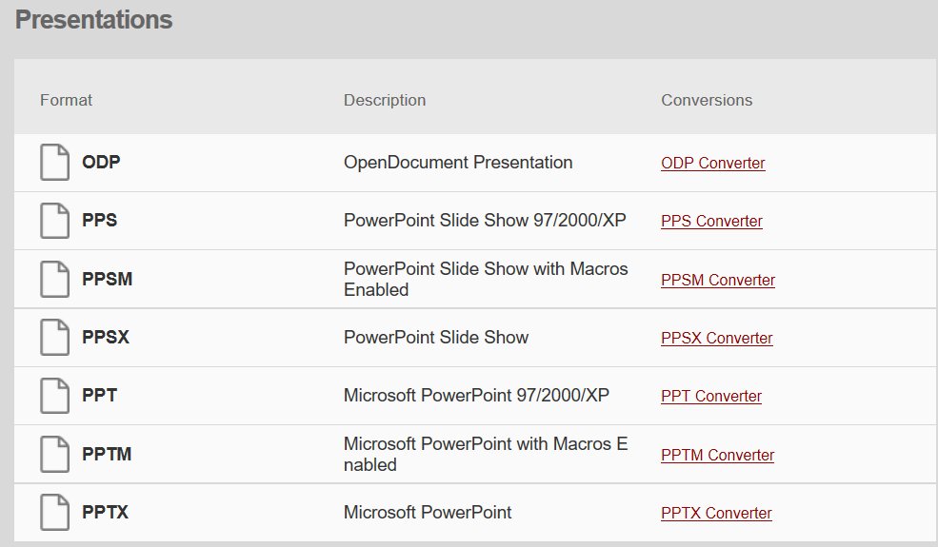Click the PPT format label
Image resolution: width=938 pixels, height=547 pixels.
pyautogui.click(x=99, y=395)
